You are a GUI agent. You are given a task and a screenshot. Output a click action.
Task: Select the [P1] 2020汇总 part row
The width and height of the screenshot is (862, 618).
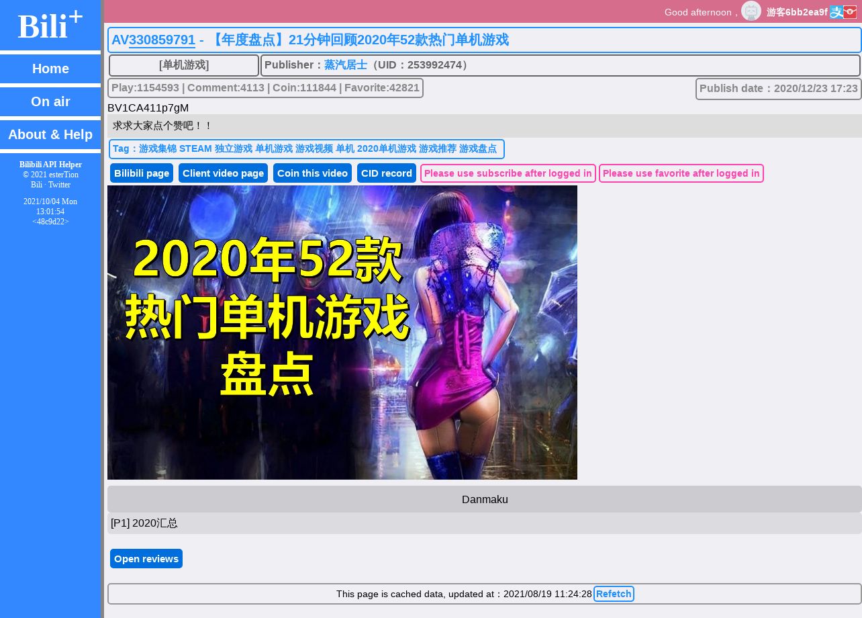[485, 523]
